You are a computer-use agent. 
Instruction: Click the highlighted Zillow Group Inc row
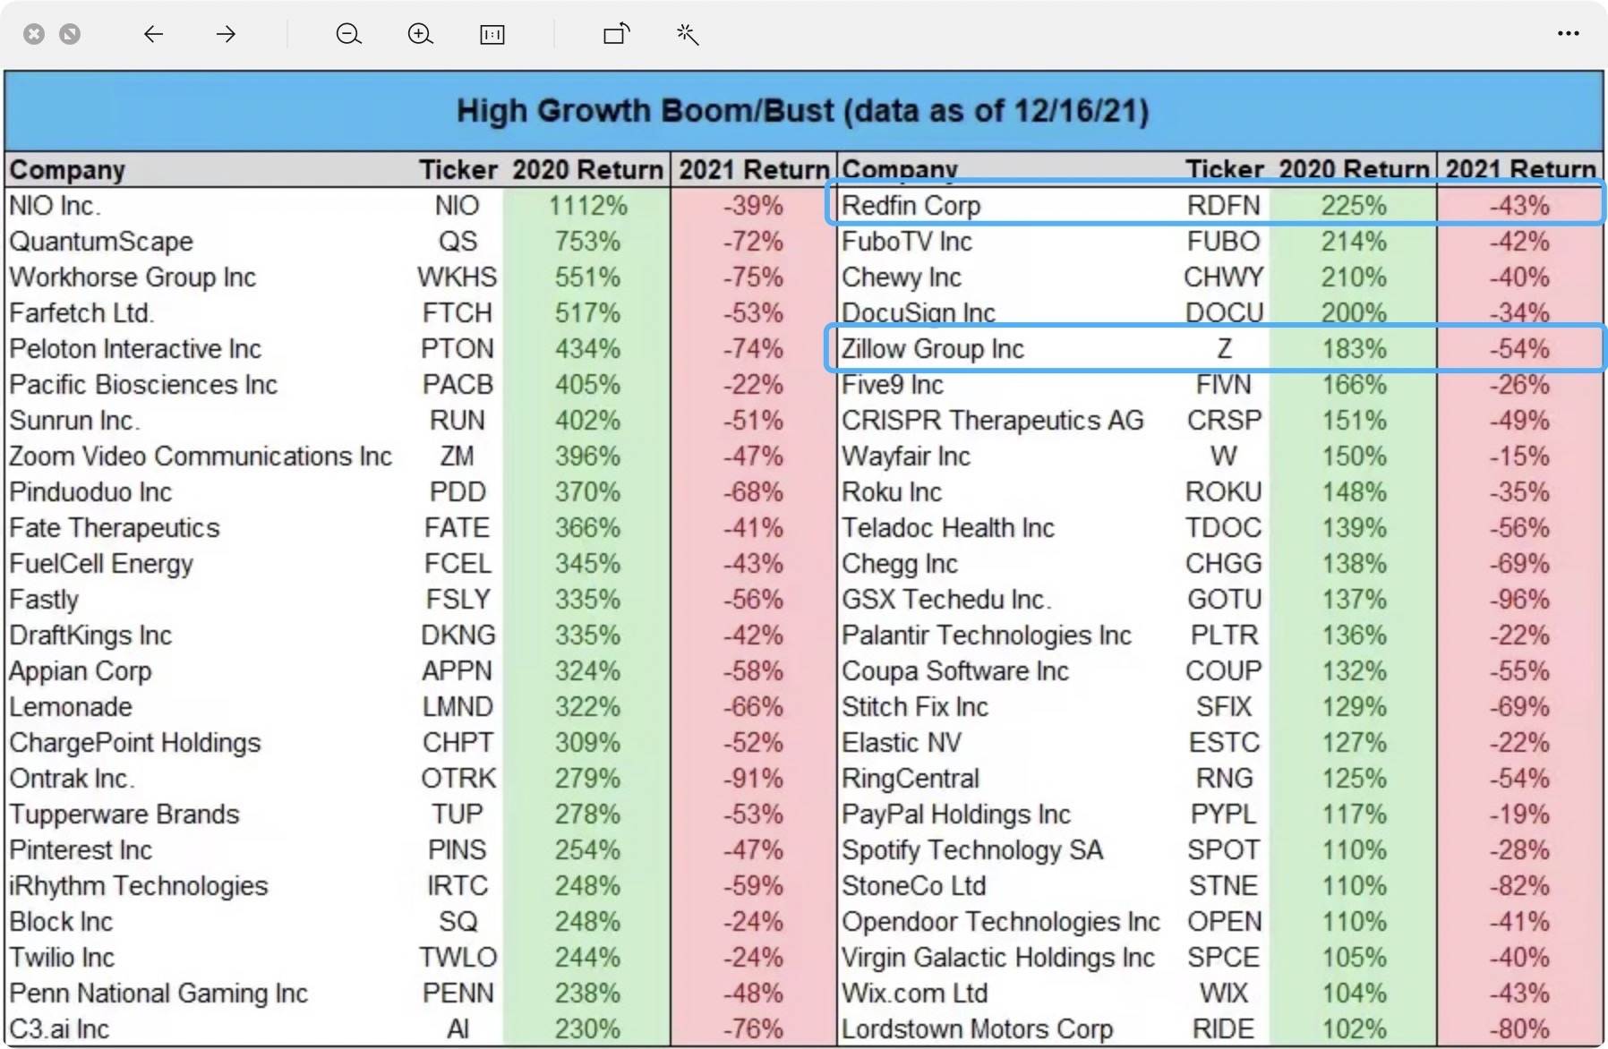[x=1214, y=348]
